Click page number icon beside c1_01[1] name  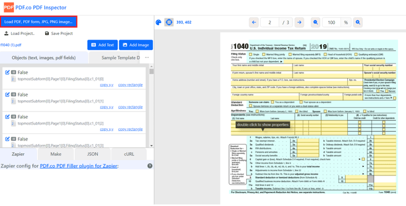(x=13, y=101)
